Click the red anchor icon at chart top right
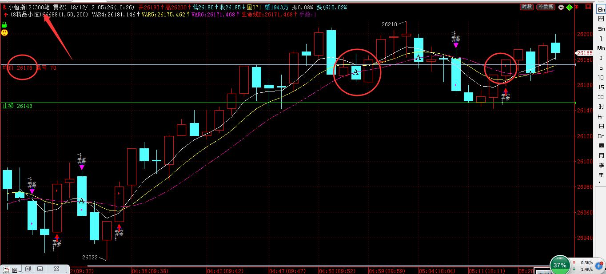 point(577,7)
